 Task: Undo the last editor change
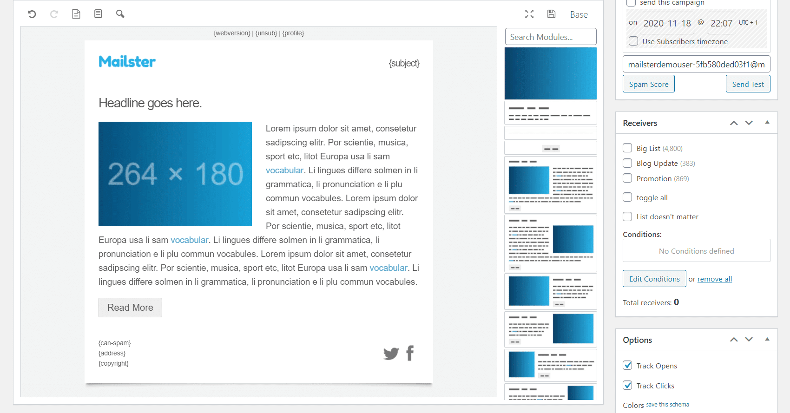click(x=32, y=14)
